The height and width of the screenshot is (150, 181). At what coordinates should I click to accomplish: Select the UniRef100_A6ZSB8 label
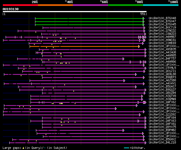(x=162, y=81)
